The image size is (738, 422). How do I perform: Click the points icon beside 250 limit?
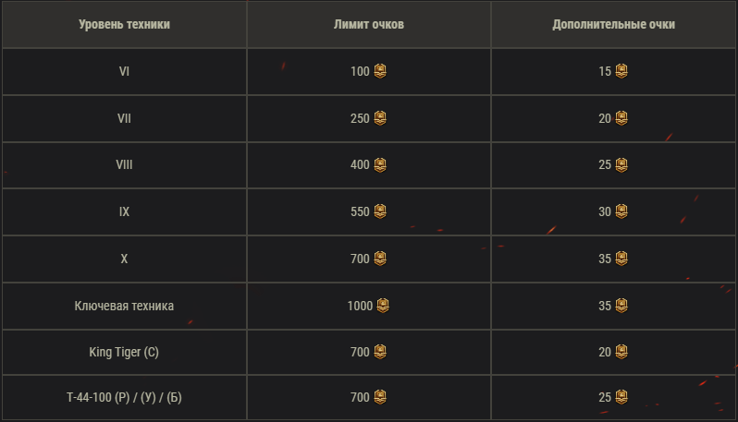pos(380,118)
